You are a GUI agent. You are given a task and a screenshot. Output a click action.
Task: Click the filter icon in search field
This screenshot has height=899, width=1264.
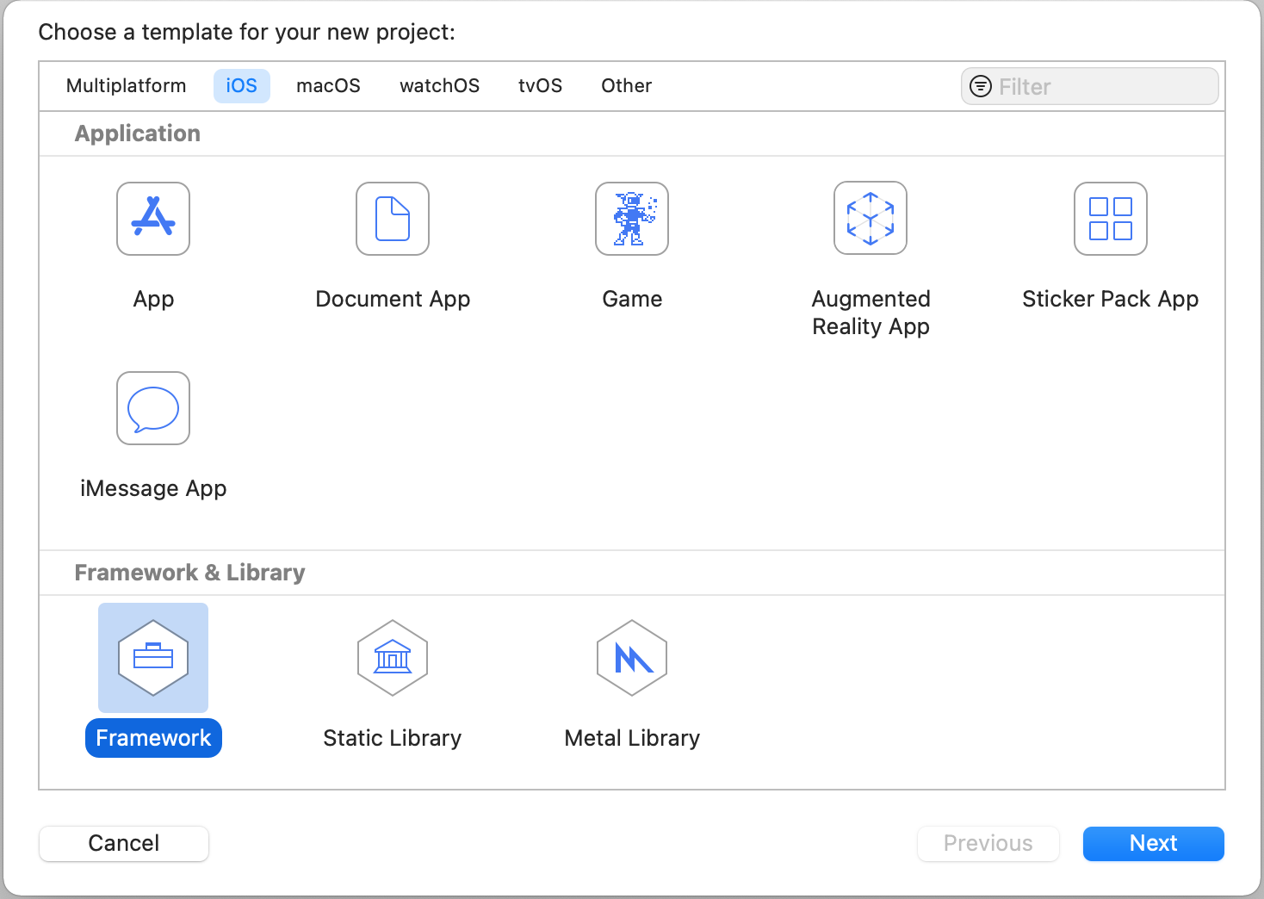(x=981, y=86)
